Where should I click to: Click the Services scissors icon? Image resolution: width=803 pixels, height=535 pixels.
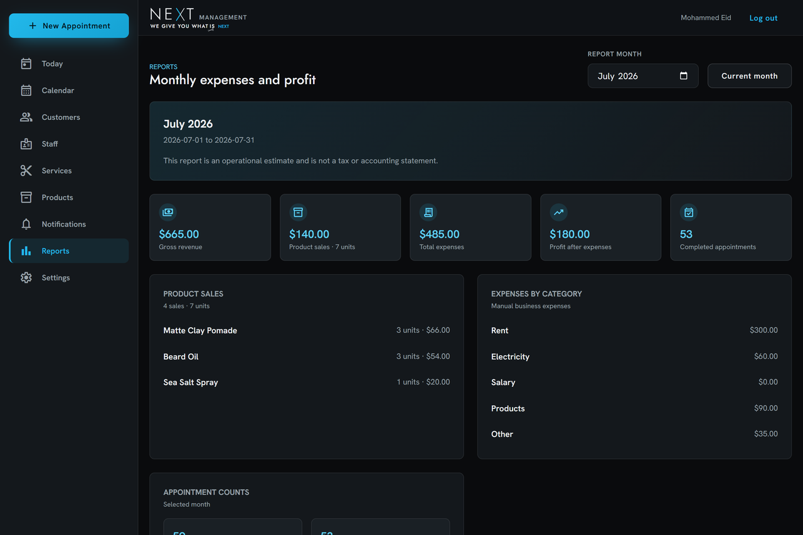pyautogui.click(x=26, y=171)
